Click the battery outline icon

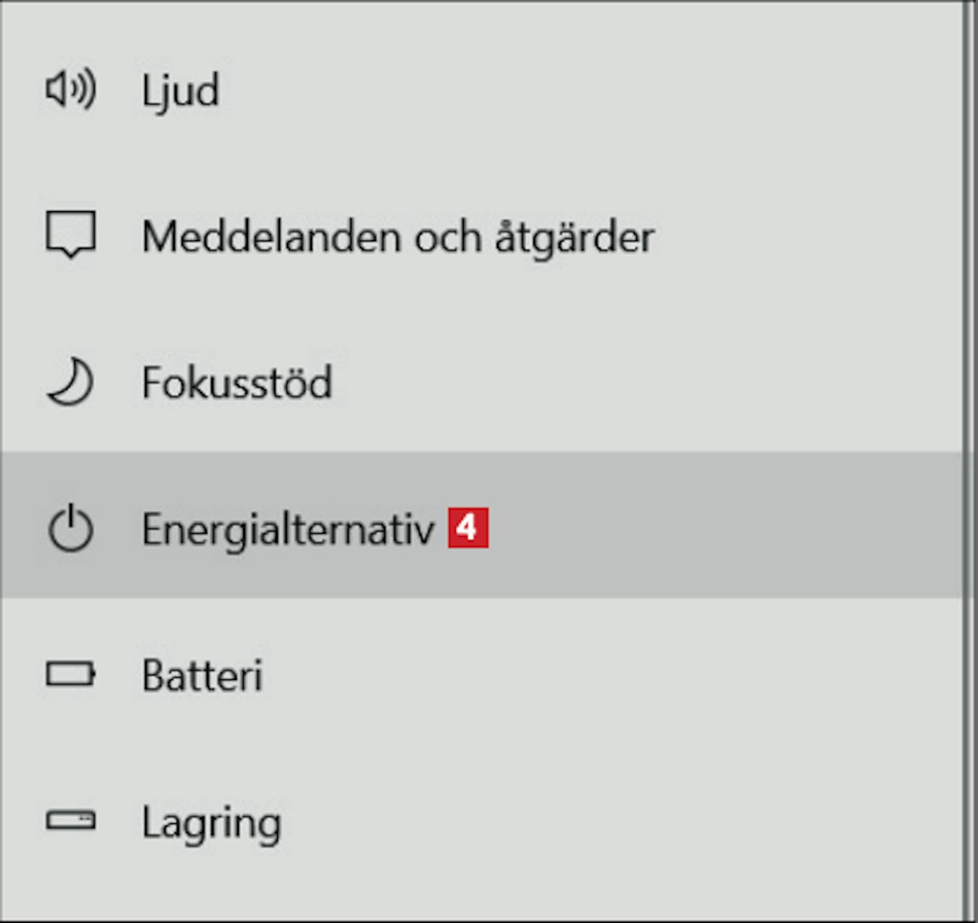coord(70,674)
